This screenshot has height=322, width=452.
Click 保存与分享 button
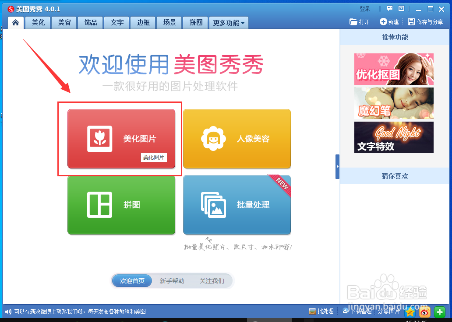[425, 22]
